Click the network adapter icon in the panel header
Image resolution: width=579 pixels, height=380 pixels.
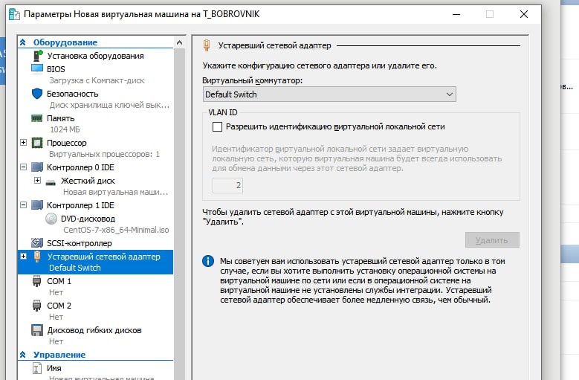coord(207,45)
